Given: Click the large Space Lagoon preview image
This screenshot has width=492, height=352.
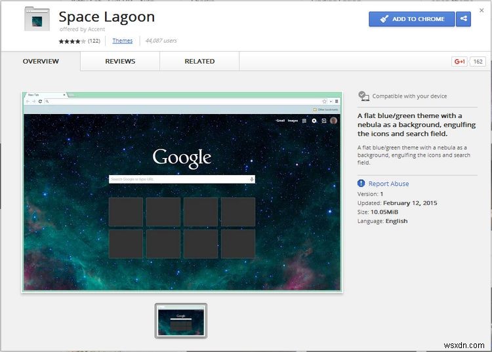Looking at the screenshot, I should click(182, 192).
